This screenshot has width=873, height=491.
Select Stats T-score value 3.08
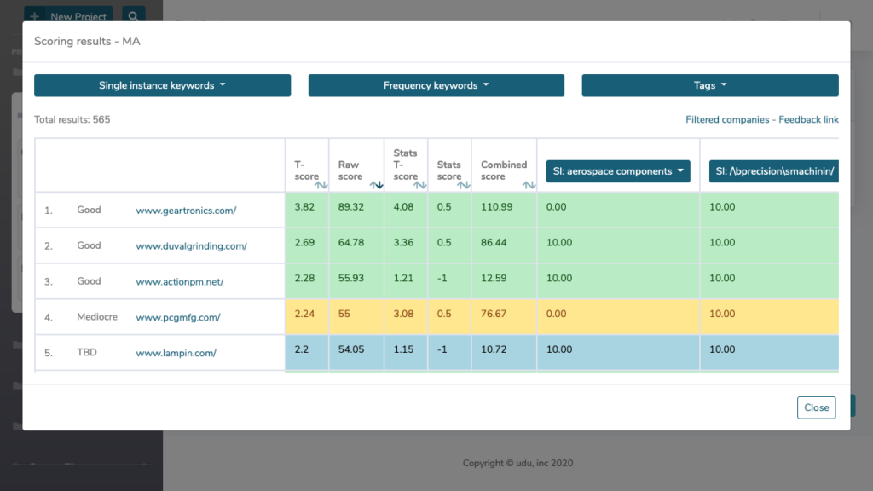[403, 314]
